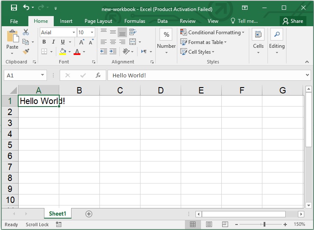Click the Insert Function fx icon
314x230 pixels.
coord(98,75)
